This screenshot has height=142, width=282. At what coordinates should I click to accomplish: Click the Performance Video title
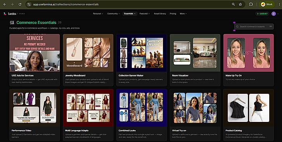pyautogui.click(x=21, y=130)
